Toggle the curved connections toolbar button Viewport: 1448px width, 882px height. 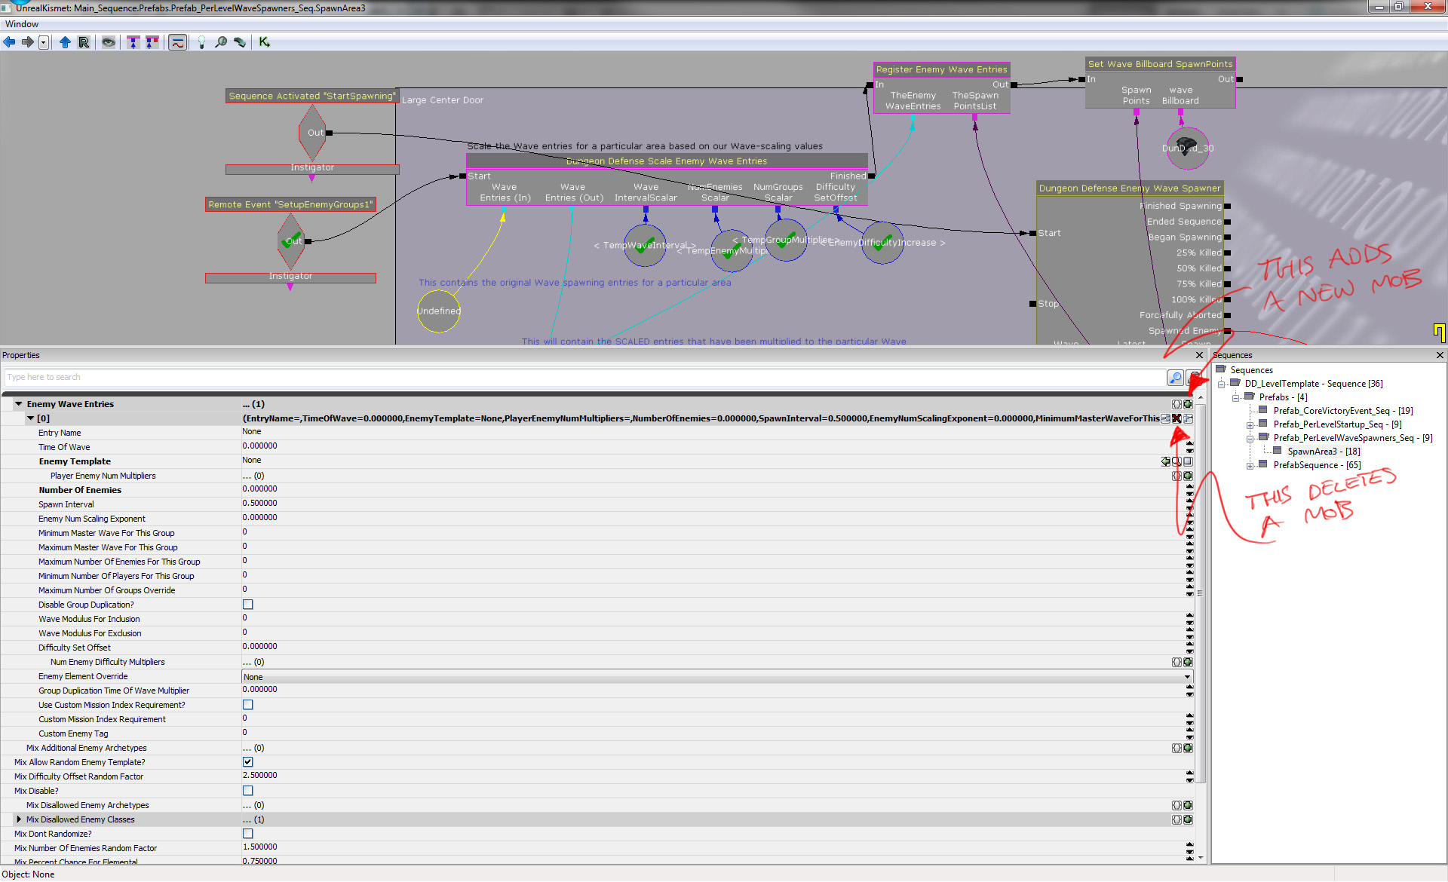178,42
